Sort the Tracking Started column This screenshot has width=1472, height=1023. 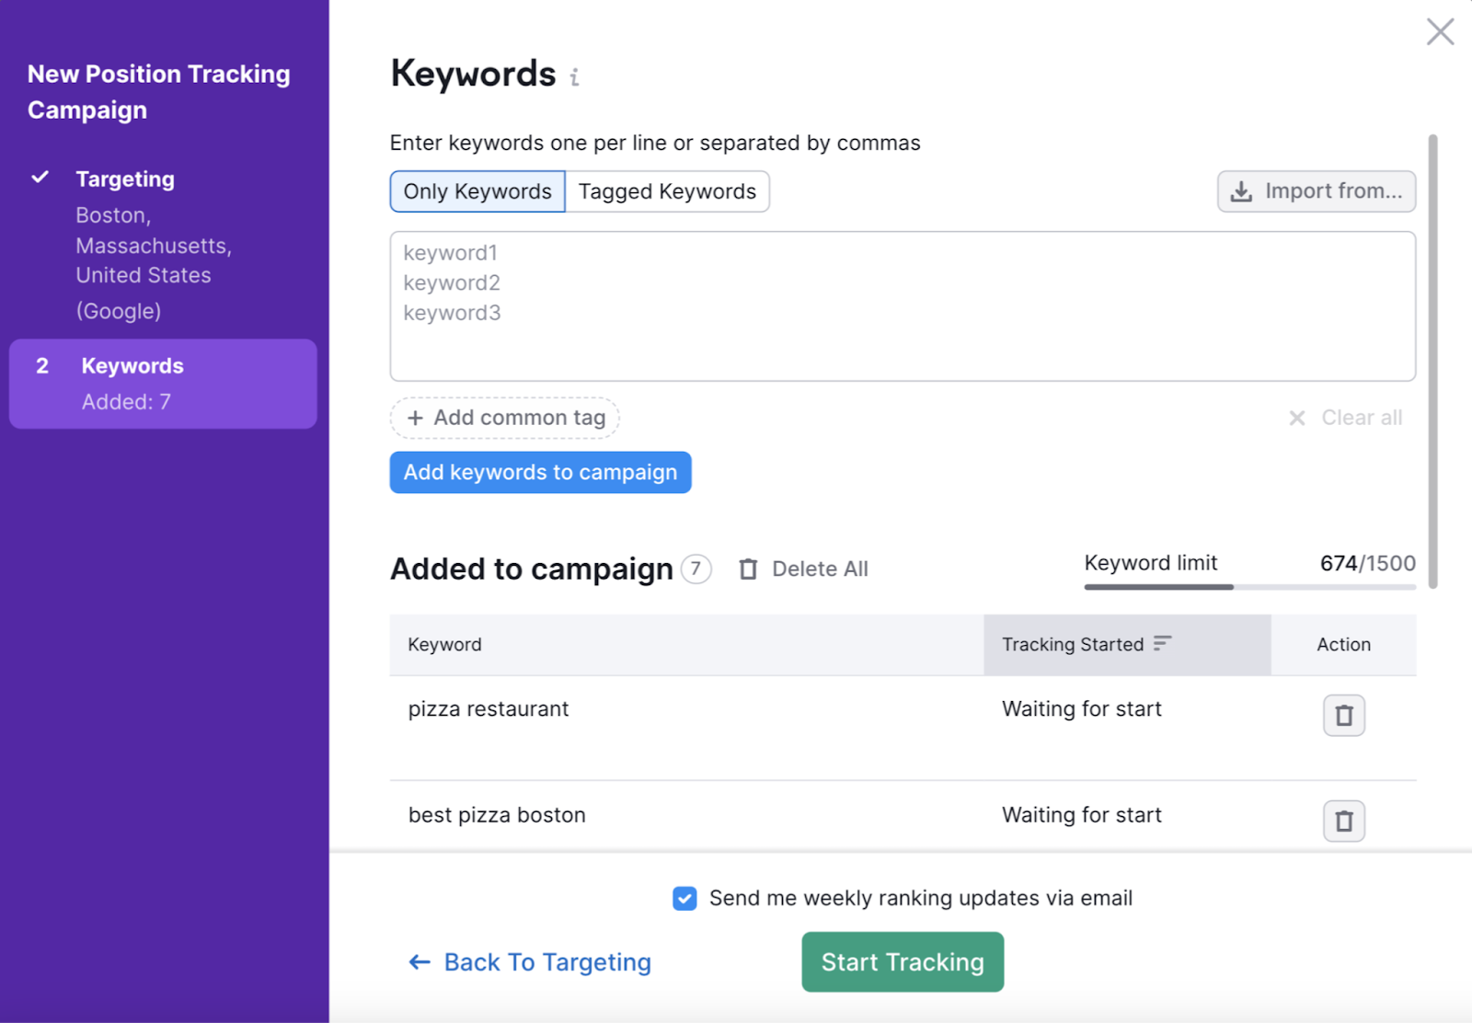point(1162,644)
